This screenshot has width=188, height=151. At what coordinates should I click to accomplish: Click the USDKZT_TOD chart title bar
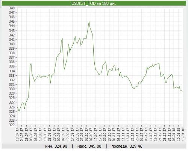coord(94,3)
